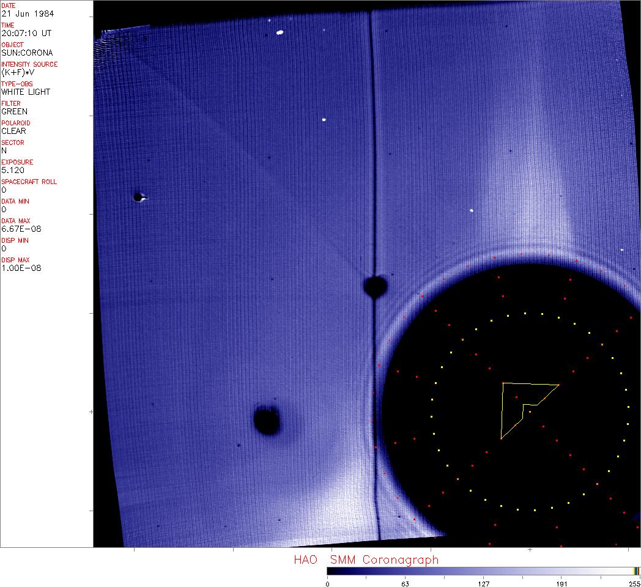Click the large dark blob with faint halo
The image size is (641, 587).
[267, 421]
